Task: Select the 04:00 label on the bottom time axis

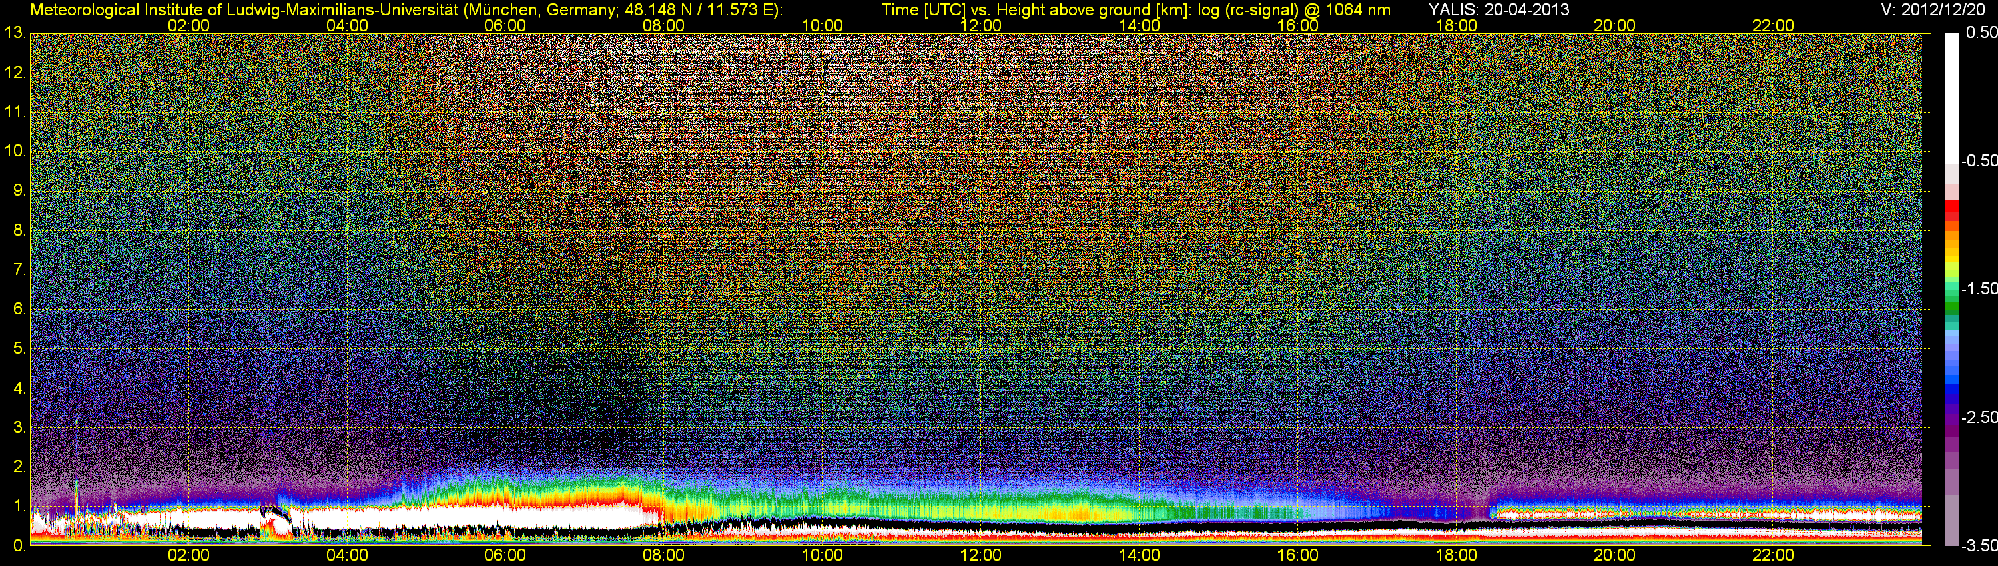Action: 347,555
